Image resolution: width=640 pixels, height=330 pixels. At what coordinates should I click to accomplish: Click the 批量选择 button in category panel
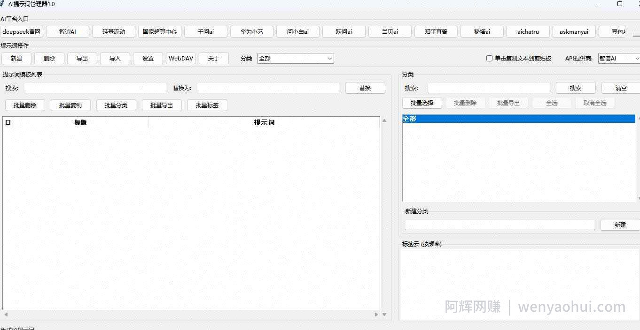click(x=422, y=103)
